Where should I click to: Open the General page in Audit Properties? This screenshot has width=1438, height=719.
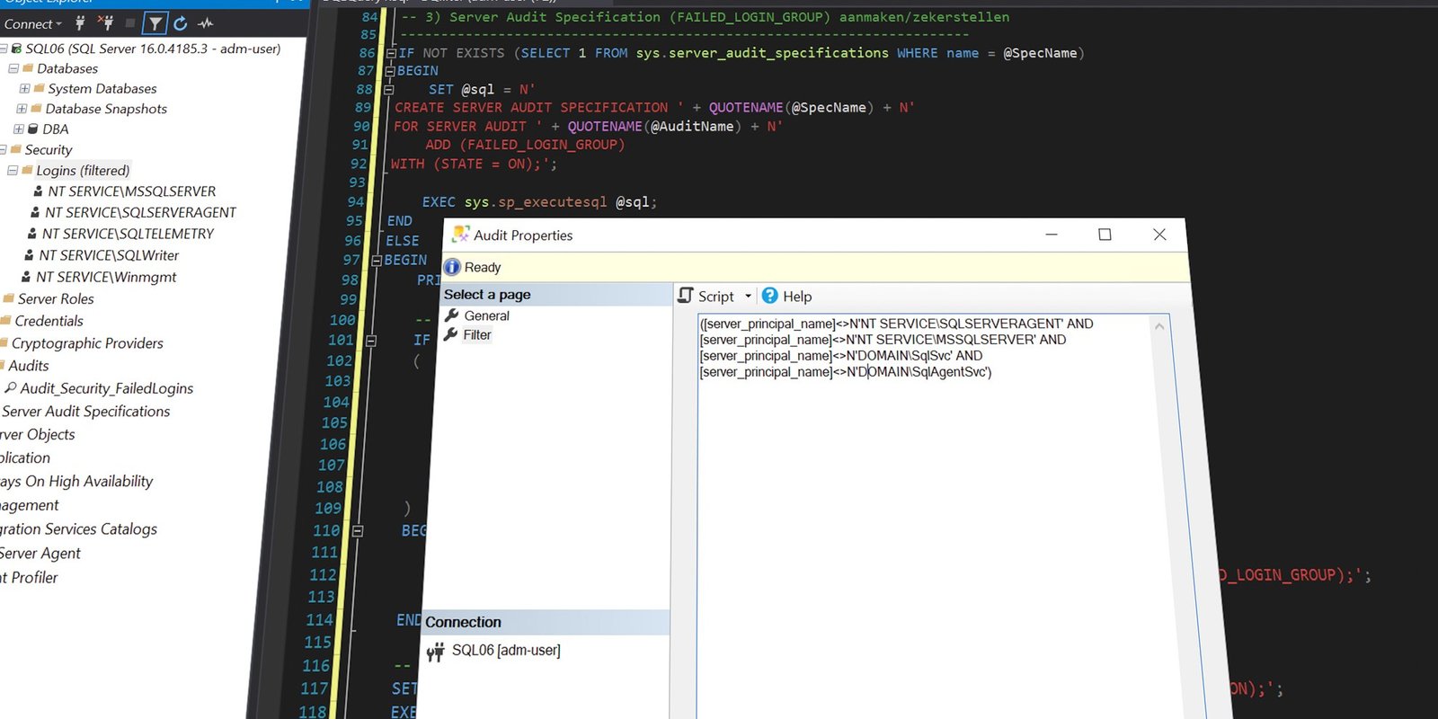pyautogui.click(x=486, y=315)
